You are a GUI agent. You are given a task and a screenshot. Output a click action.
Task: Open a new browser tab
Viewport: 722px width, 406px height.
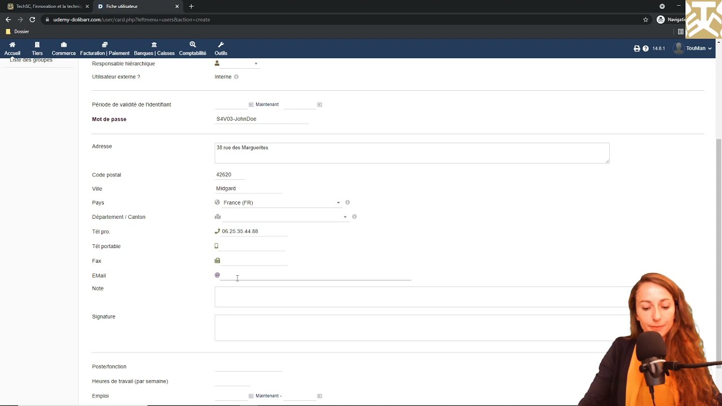click(191, 6)
